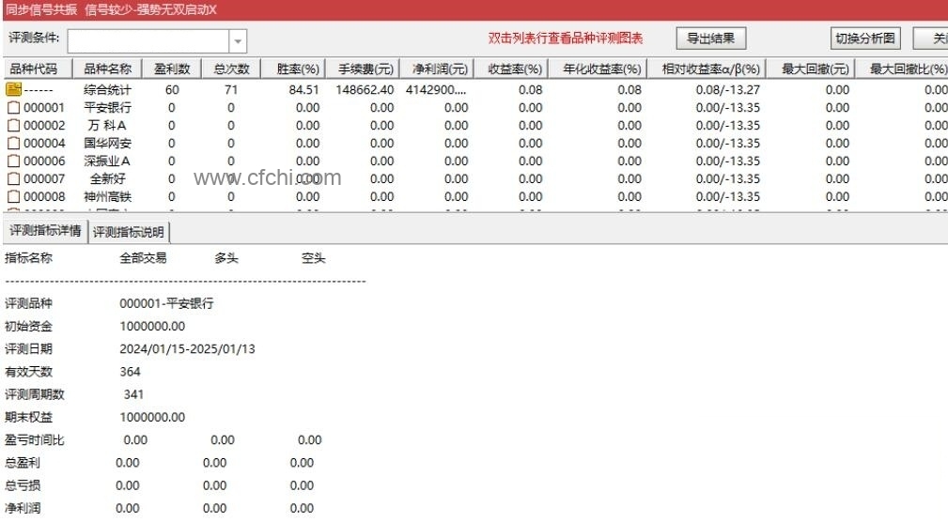The width and height of the screenshot is (948, 522).
Task: Select the 平安银行 row name
Action: (x=107, y=108)
